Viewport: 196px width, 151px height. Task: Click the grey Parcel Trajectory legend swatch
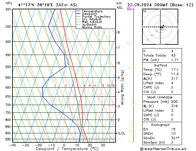pos(79,16)
